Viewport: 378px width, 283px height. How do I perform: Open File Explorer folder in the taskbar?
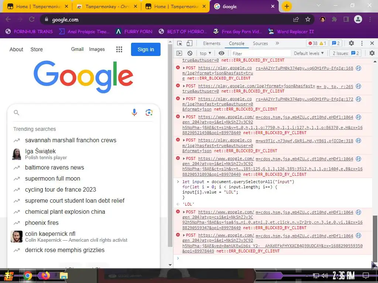pos(63,276)
